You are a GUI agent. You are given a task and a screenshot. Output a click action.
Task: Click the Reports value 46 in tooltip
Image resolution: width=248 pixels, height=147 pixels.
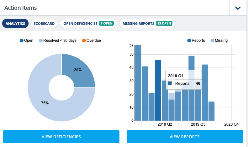pos(198,84)
